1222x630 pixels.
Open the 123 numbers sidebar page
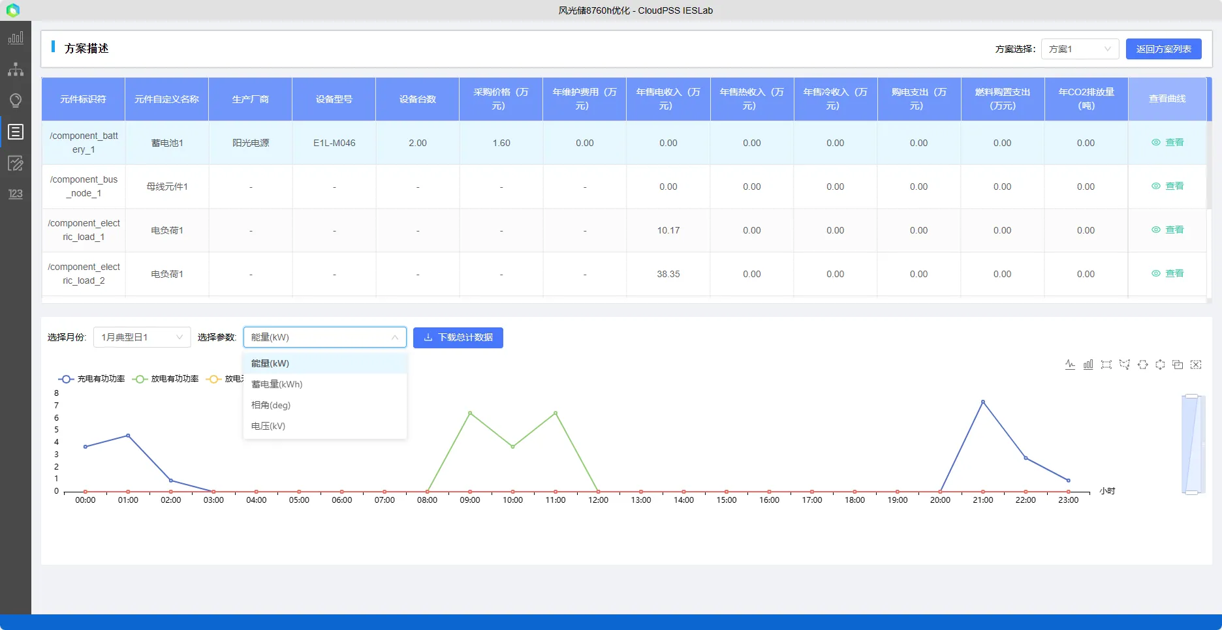point(16,194)
